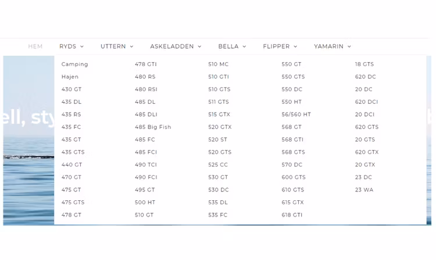The image size is (436, 260).
Task: Select the 620 GTX model
Action: [x=367, y=152]
